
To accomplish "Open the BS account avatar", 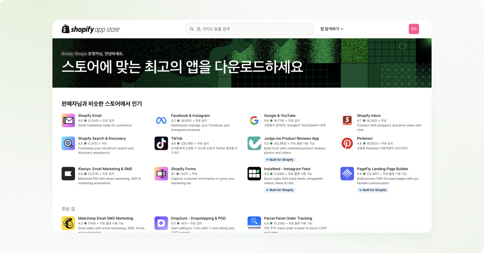I will pyautogui.click(x=414, y=29).
